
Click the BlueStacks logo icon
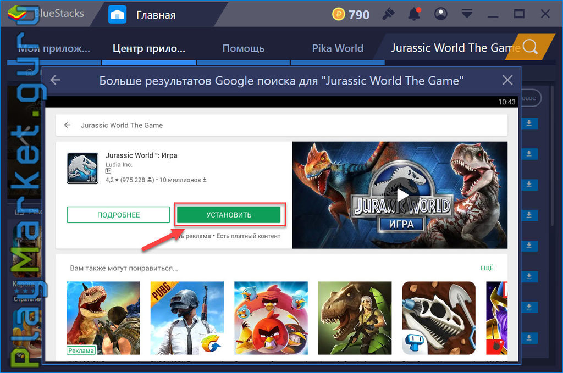coord(16,13)
